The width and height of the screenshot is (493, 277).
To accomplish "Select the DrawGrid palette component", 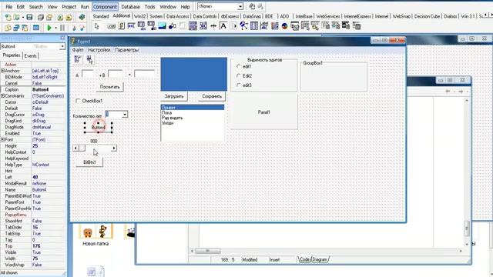I will (x=152, y=26).
